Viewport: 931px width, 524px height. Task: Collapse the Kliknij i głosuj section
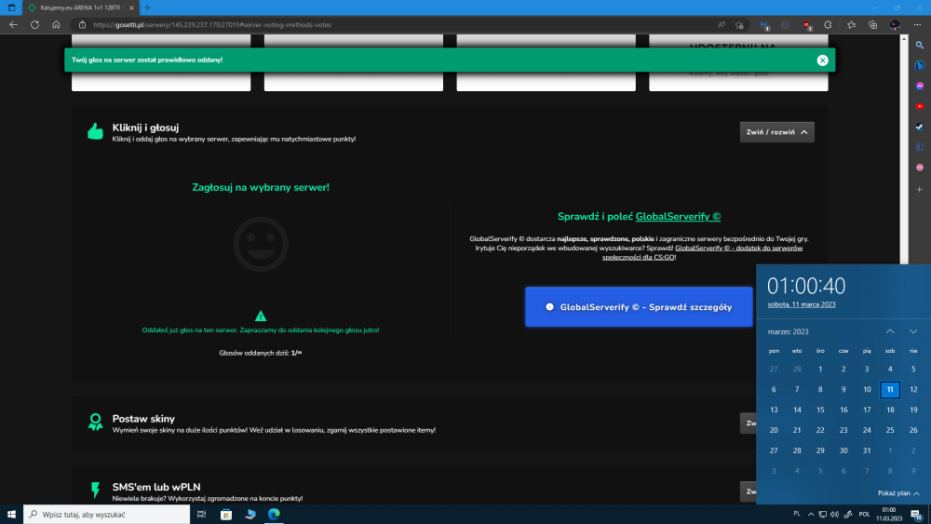776,132
